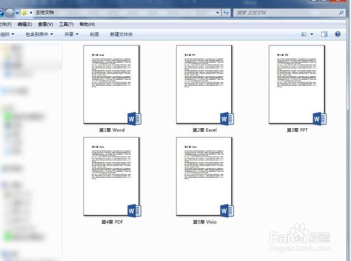Expand the 组织 dropdown
Viewport: 351px width, 261px height.
[x=7, y=34]
